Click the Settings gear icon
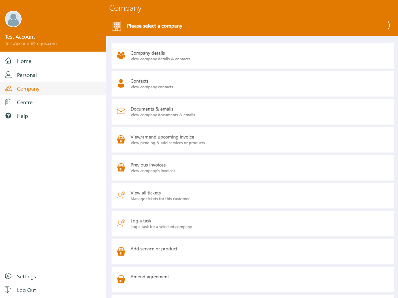Screen dimensions: 398x298 click(8, 276)
